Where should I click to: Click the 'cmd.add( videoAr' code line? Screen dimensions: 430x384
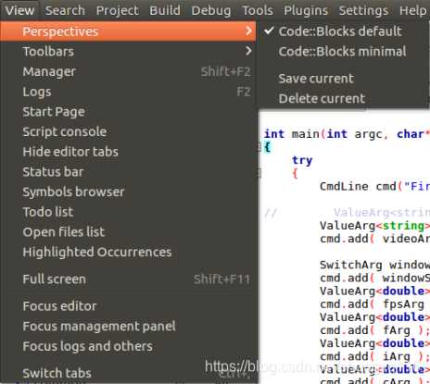pyautogui.click(x=374, y=239)
